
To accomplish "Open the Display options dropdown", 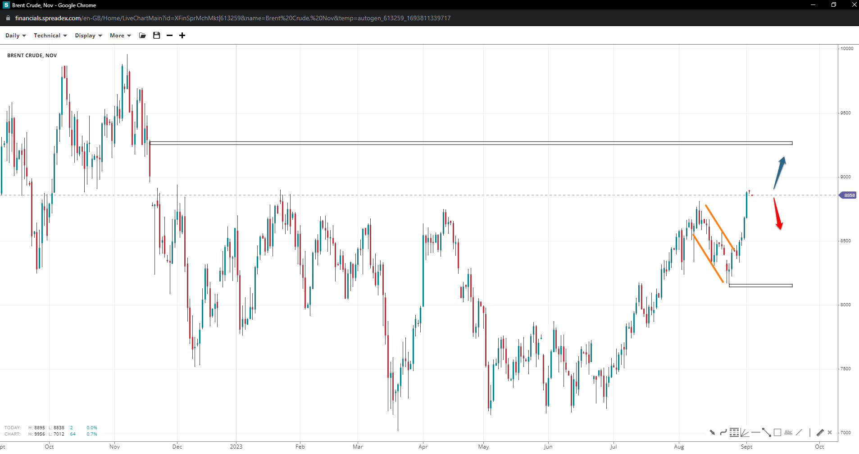I will click(x=88, y=36).
